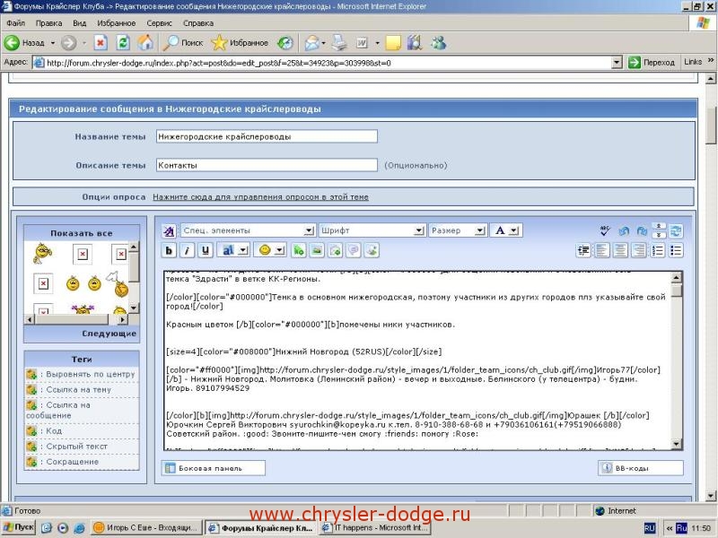Open the Шрифт font dropdown
The width and height of the screenshot is (718, 538).
coord(372,230)
